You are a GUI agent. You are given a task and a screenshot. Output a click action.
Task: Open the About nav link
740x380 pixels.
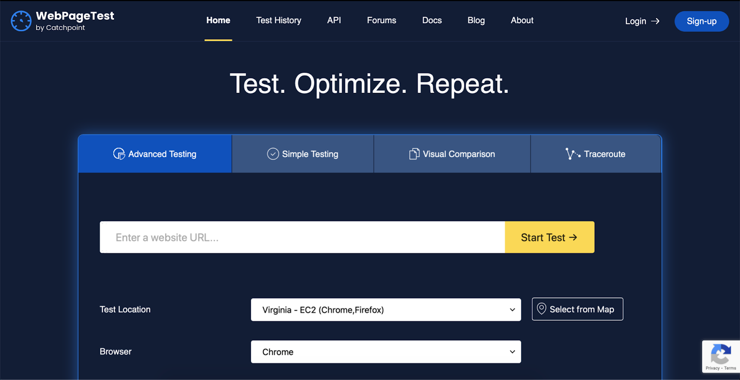pos(522,20)
